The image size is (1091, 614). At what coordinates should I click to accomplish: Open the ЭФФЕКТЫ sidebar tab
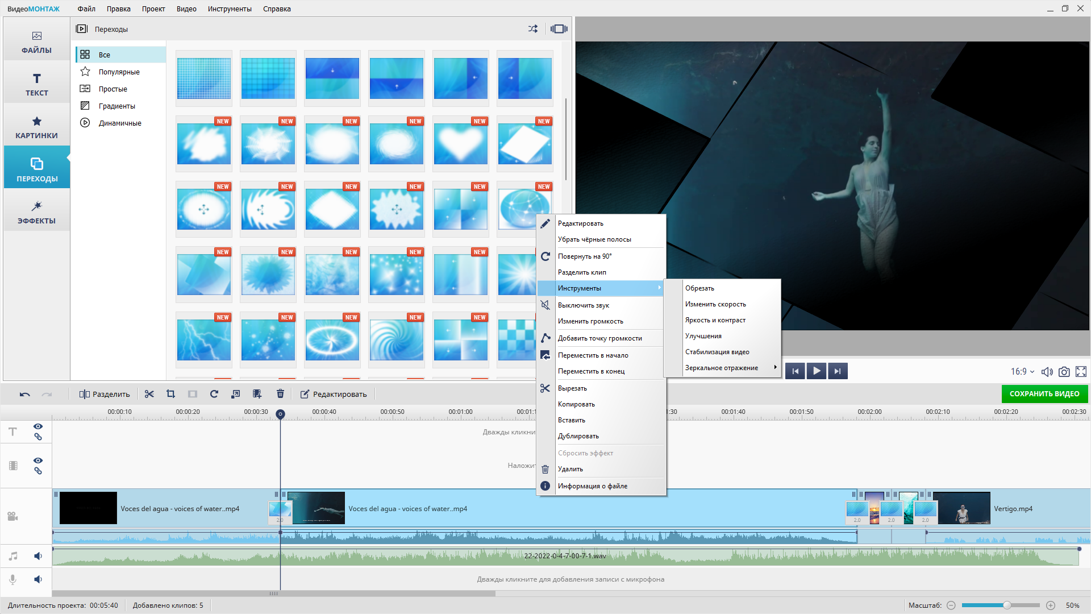point(37,212)
